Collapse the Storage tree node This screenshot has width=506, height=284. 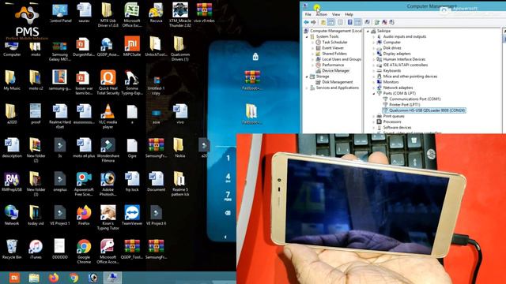[x=307, y=77]
